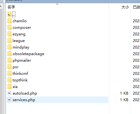Click the parent directory up-arrow folder icon
Screen dimensions: 140x114
[x=9, y=14]
